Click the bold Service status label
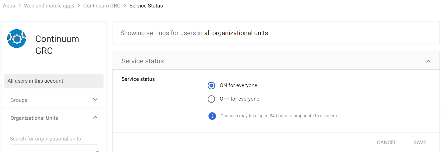Image resolution: width=443 pixels, height=152 pixels. point(138,79)
